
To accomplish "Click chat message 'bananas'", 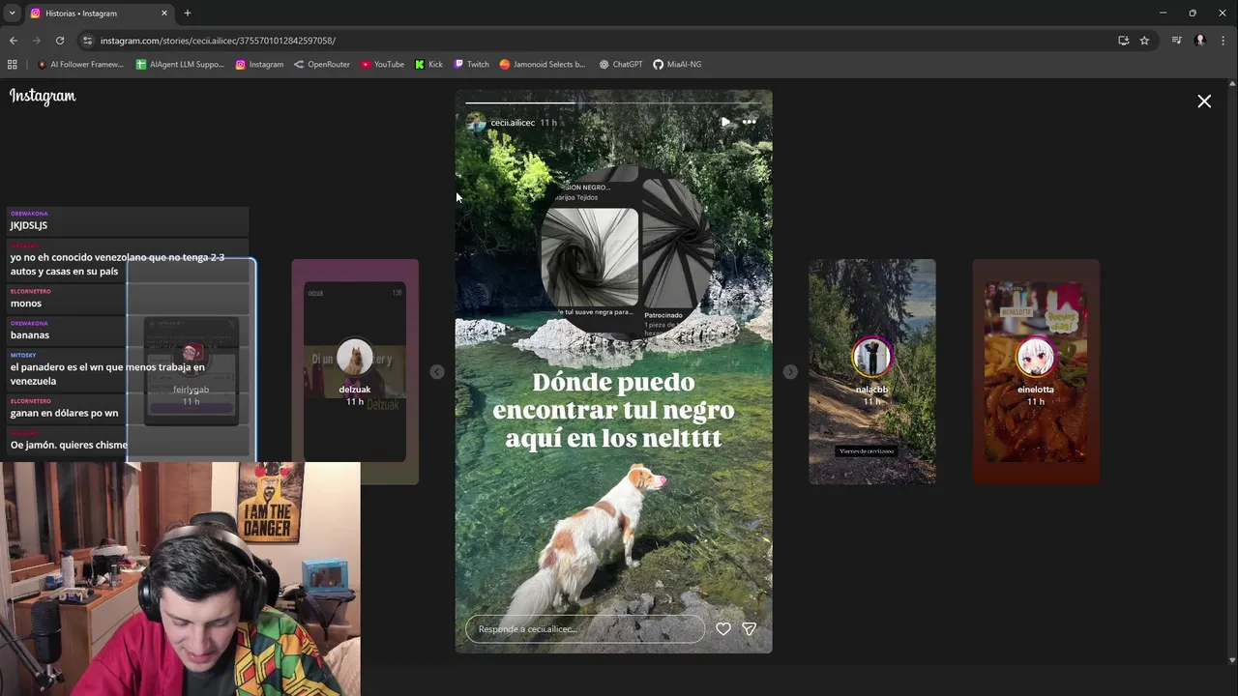I will (x=30, y=335).
